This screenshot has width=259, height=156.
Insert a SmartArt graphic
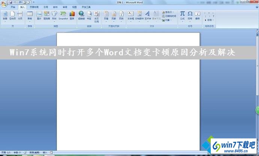63,16
